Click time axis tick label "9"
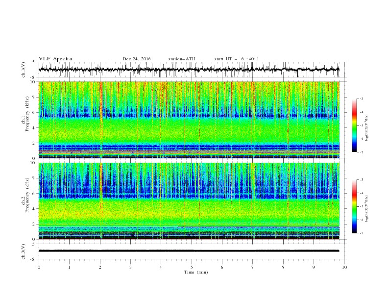Screen dimensions: 388x300 [314, 267]
